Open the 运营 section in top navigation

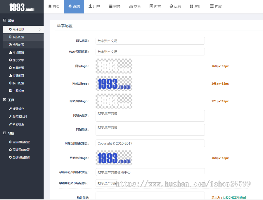175,6
